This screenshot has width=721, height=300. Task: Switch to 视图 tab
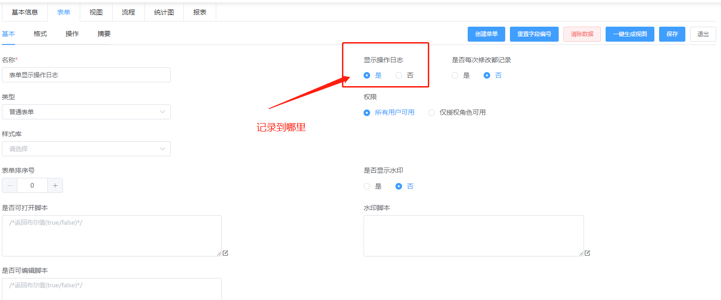click(x=96, y=12)
